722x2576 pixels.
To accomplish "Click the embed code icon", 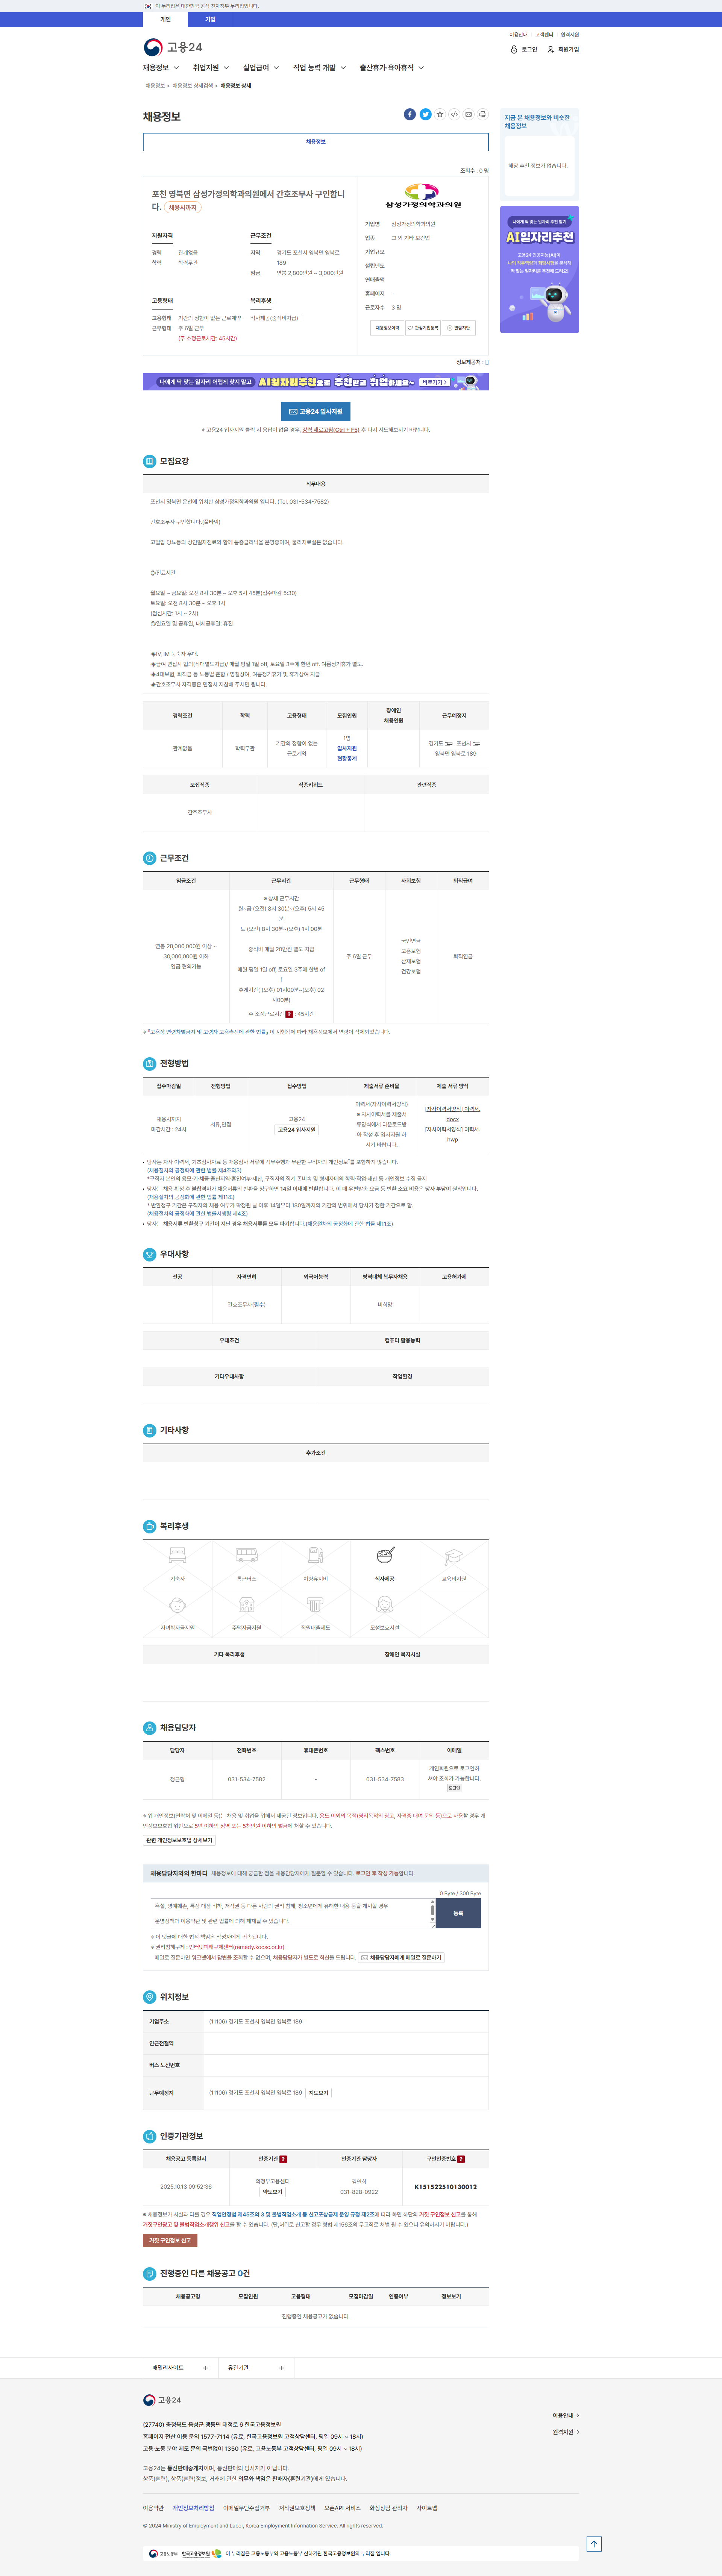I will pos(454,114).
